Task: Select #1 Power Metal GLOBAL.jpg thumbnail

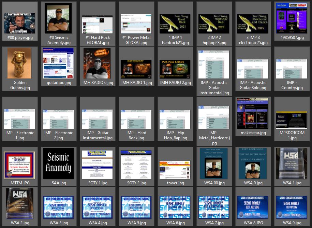Action: tap(136, 24)
